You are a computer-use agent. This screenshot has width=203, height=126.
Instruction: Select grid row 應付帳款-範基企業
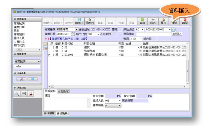coord(117,55)
